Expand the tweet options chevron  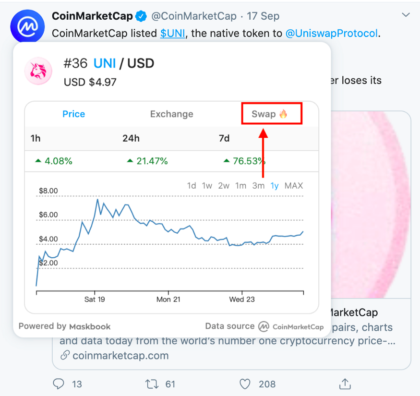click(406, 15)
